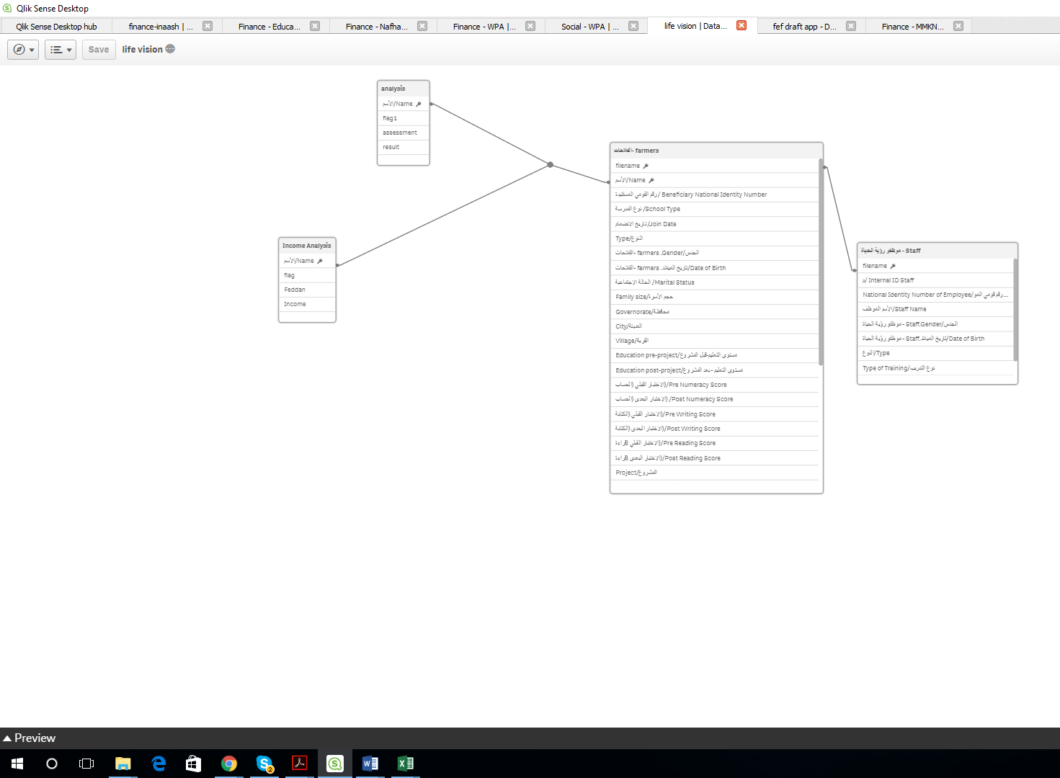Switch to Finance - Educa... tab
This screenshot has height=778, width=1060.
(270, 27)
